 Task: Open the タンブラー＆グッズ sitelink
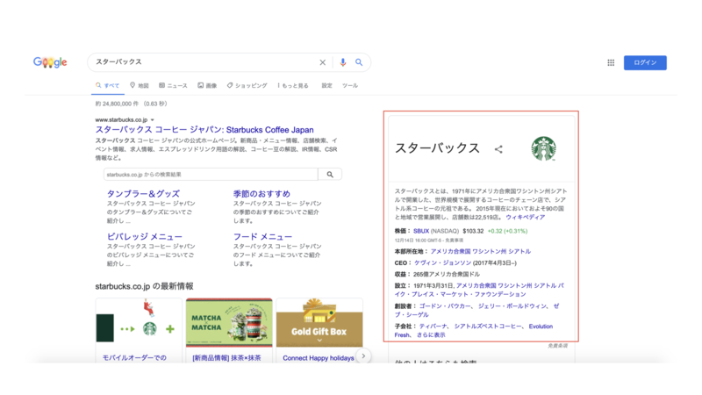[x=143, y=193]
